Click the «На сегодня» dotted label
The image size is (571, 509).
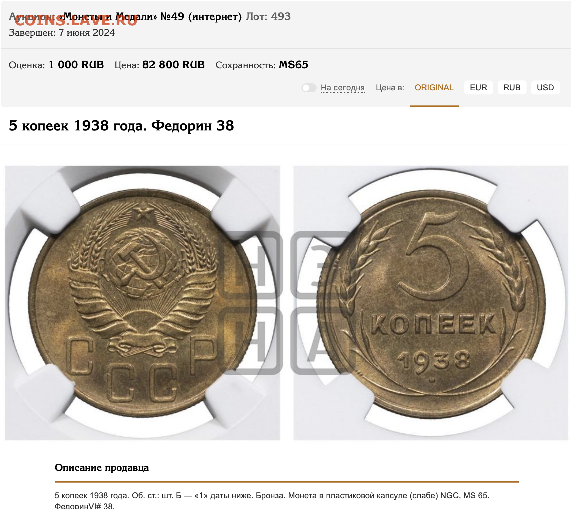[x=342, y=87]
